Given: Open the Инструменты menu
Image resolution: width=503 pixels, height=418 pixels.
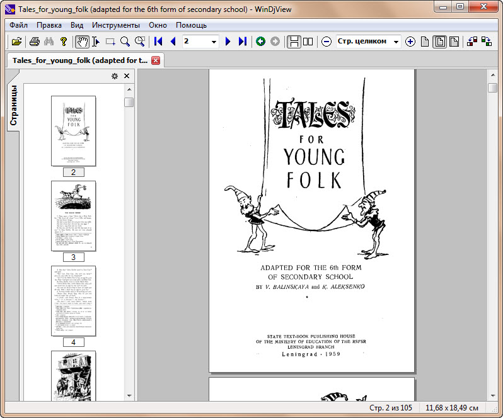Looking at the screenshot, I should point(116,25).
